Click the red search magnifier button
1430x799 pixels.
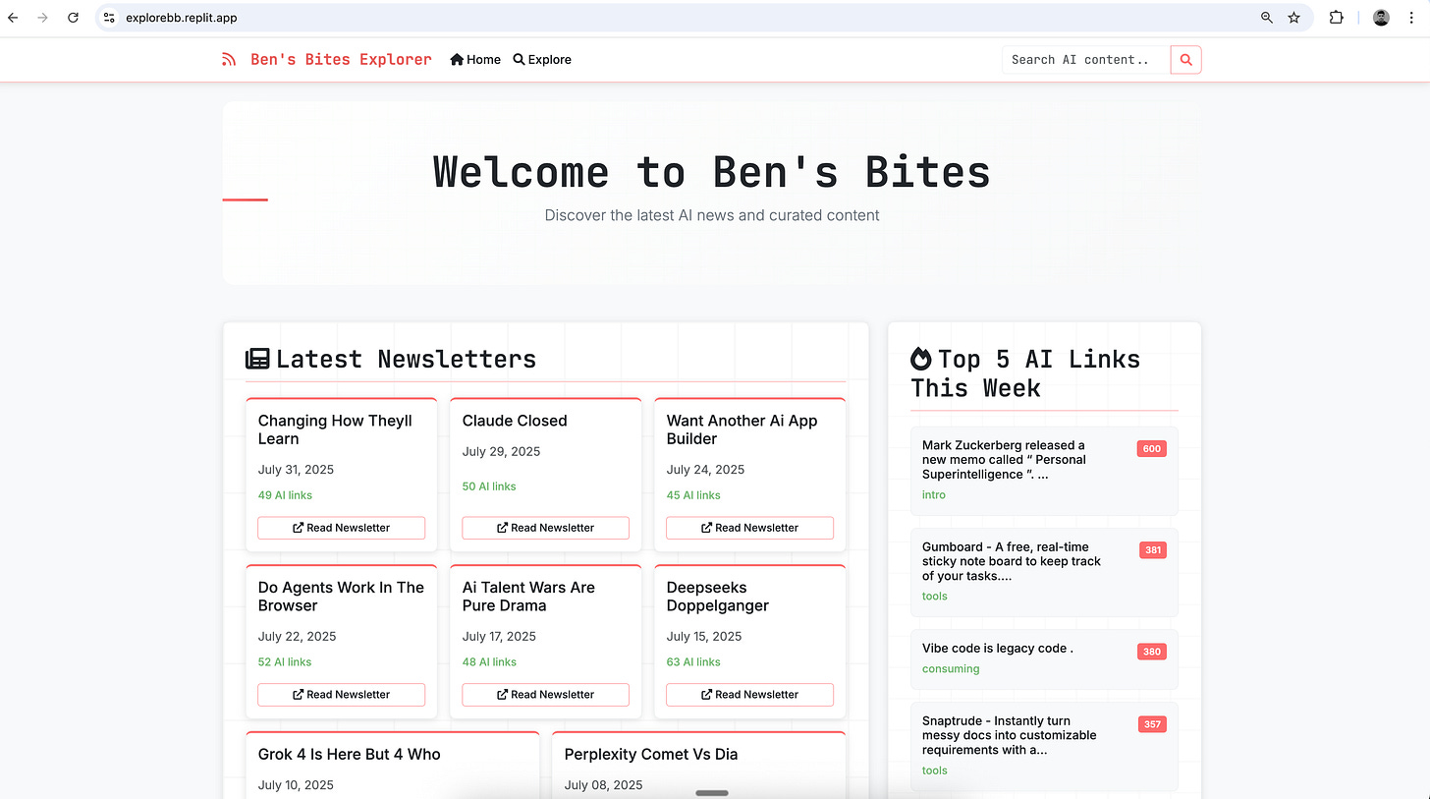[x=1186, y=60]
